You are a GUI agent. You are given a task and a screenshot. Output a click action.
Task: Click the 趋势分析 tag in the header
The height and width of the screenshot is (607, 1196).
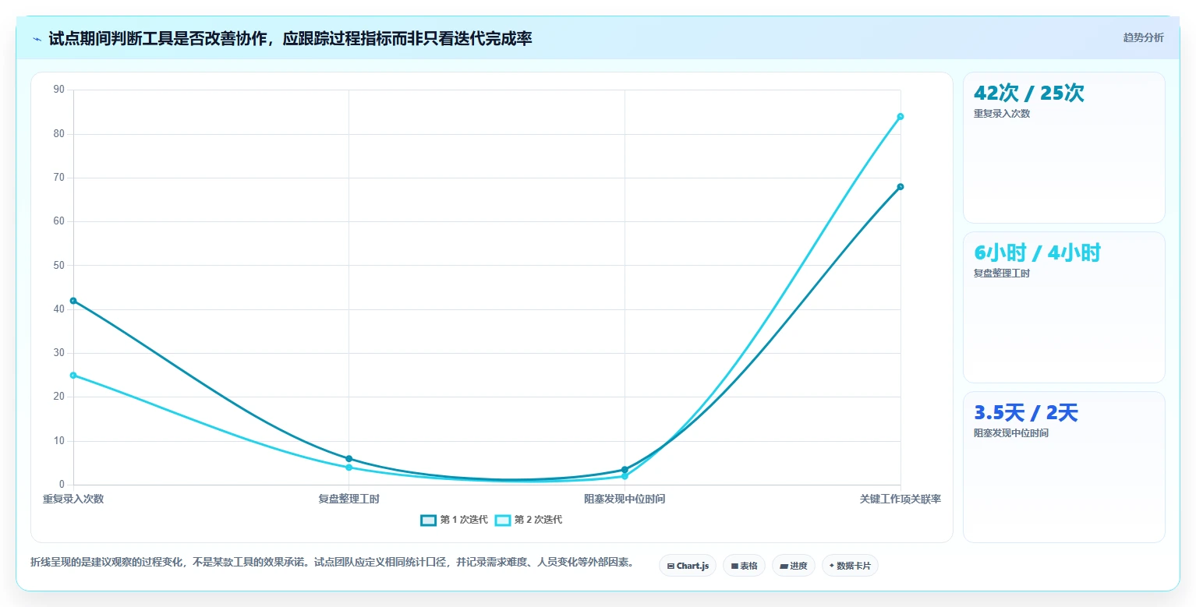pos(1143,37)
